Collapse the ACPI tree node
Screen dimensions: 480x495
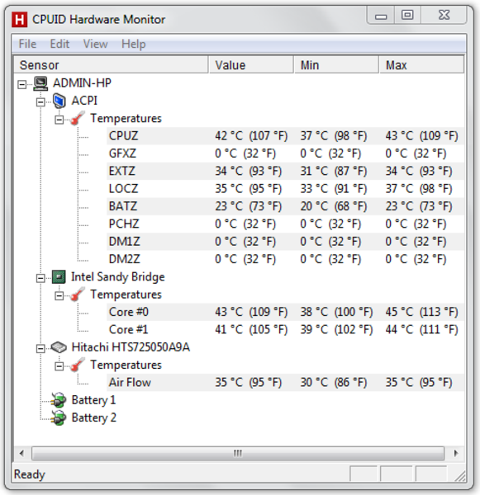coord(40,102)
